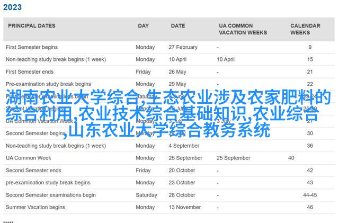Select the "PRINCIPAL DATES" column header

point(32,26)
